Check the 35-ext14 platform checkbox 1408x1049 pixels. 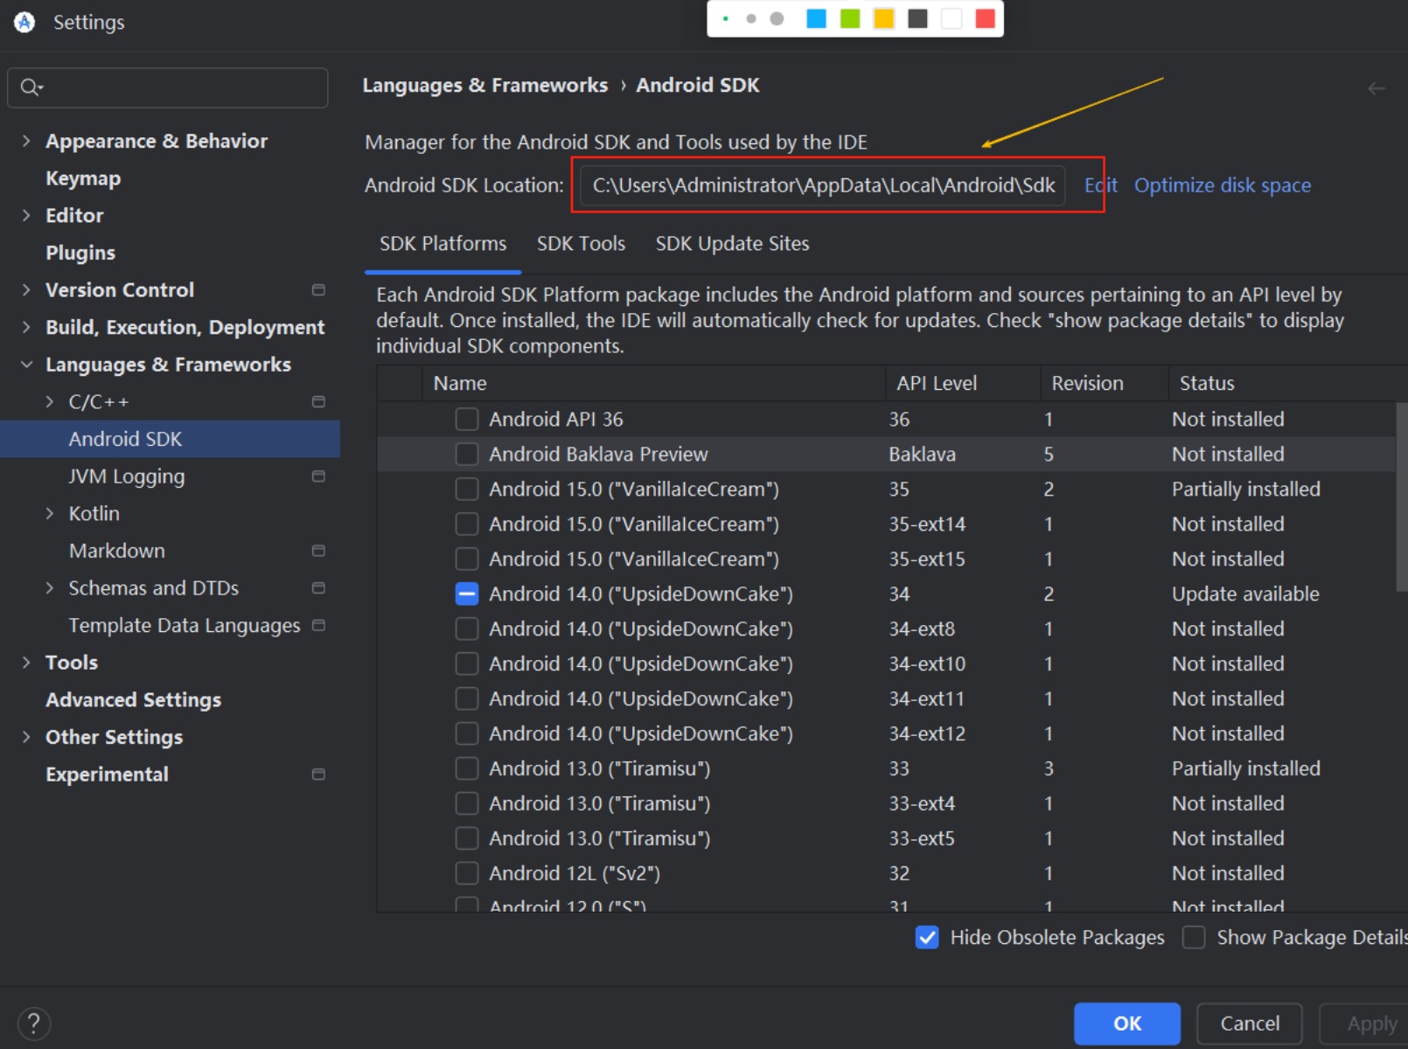point(467,524)
